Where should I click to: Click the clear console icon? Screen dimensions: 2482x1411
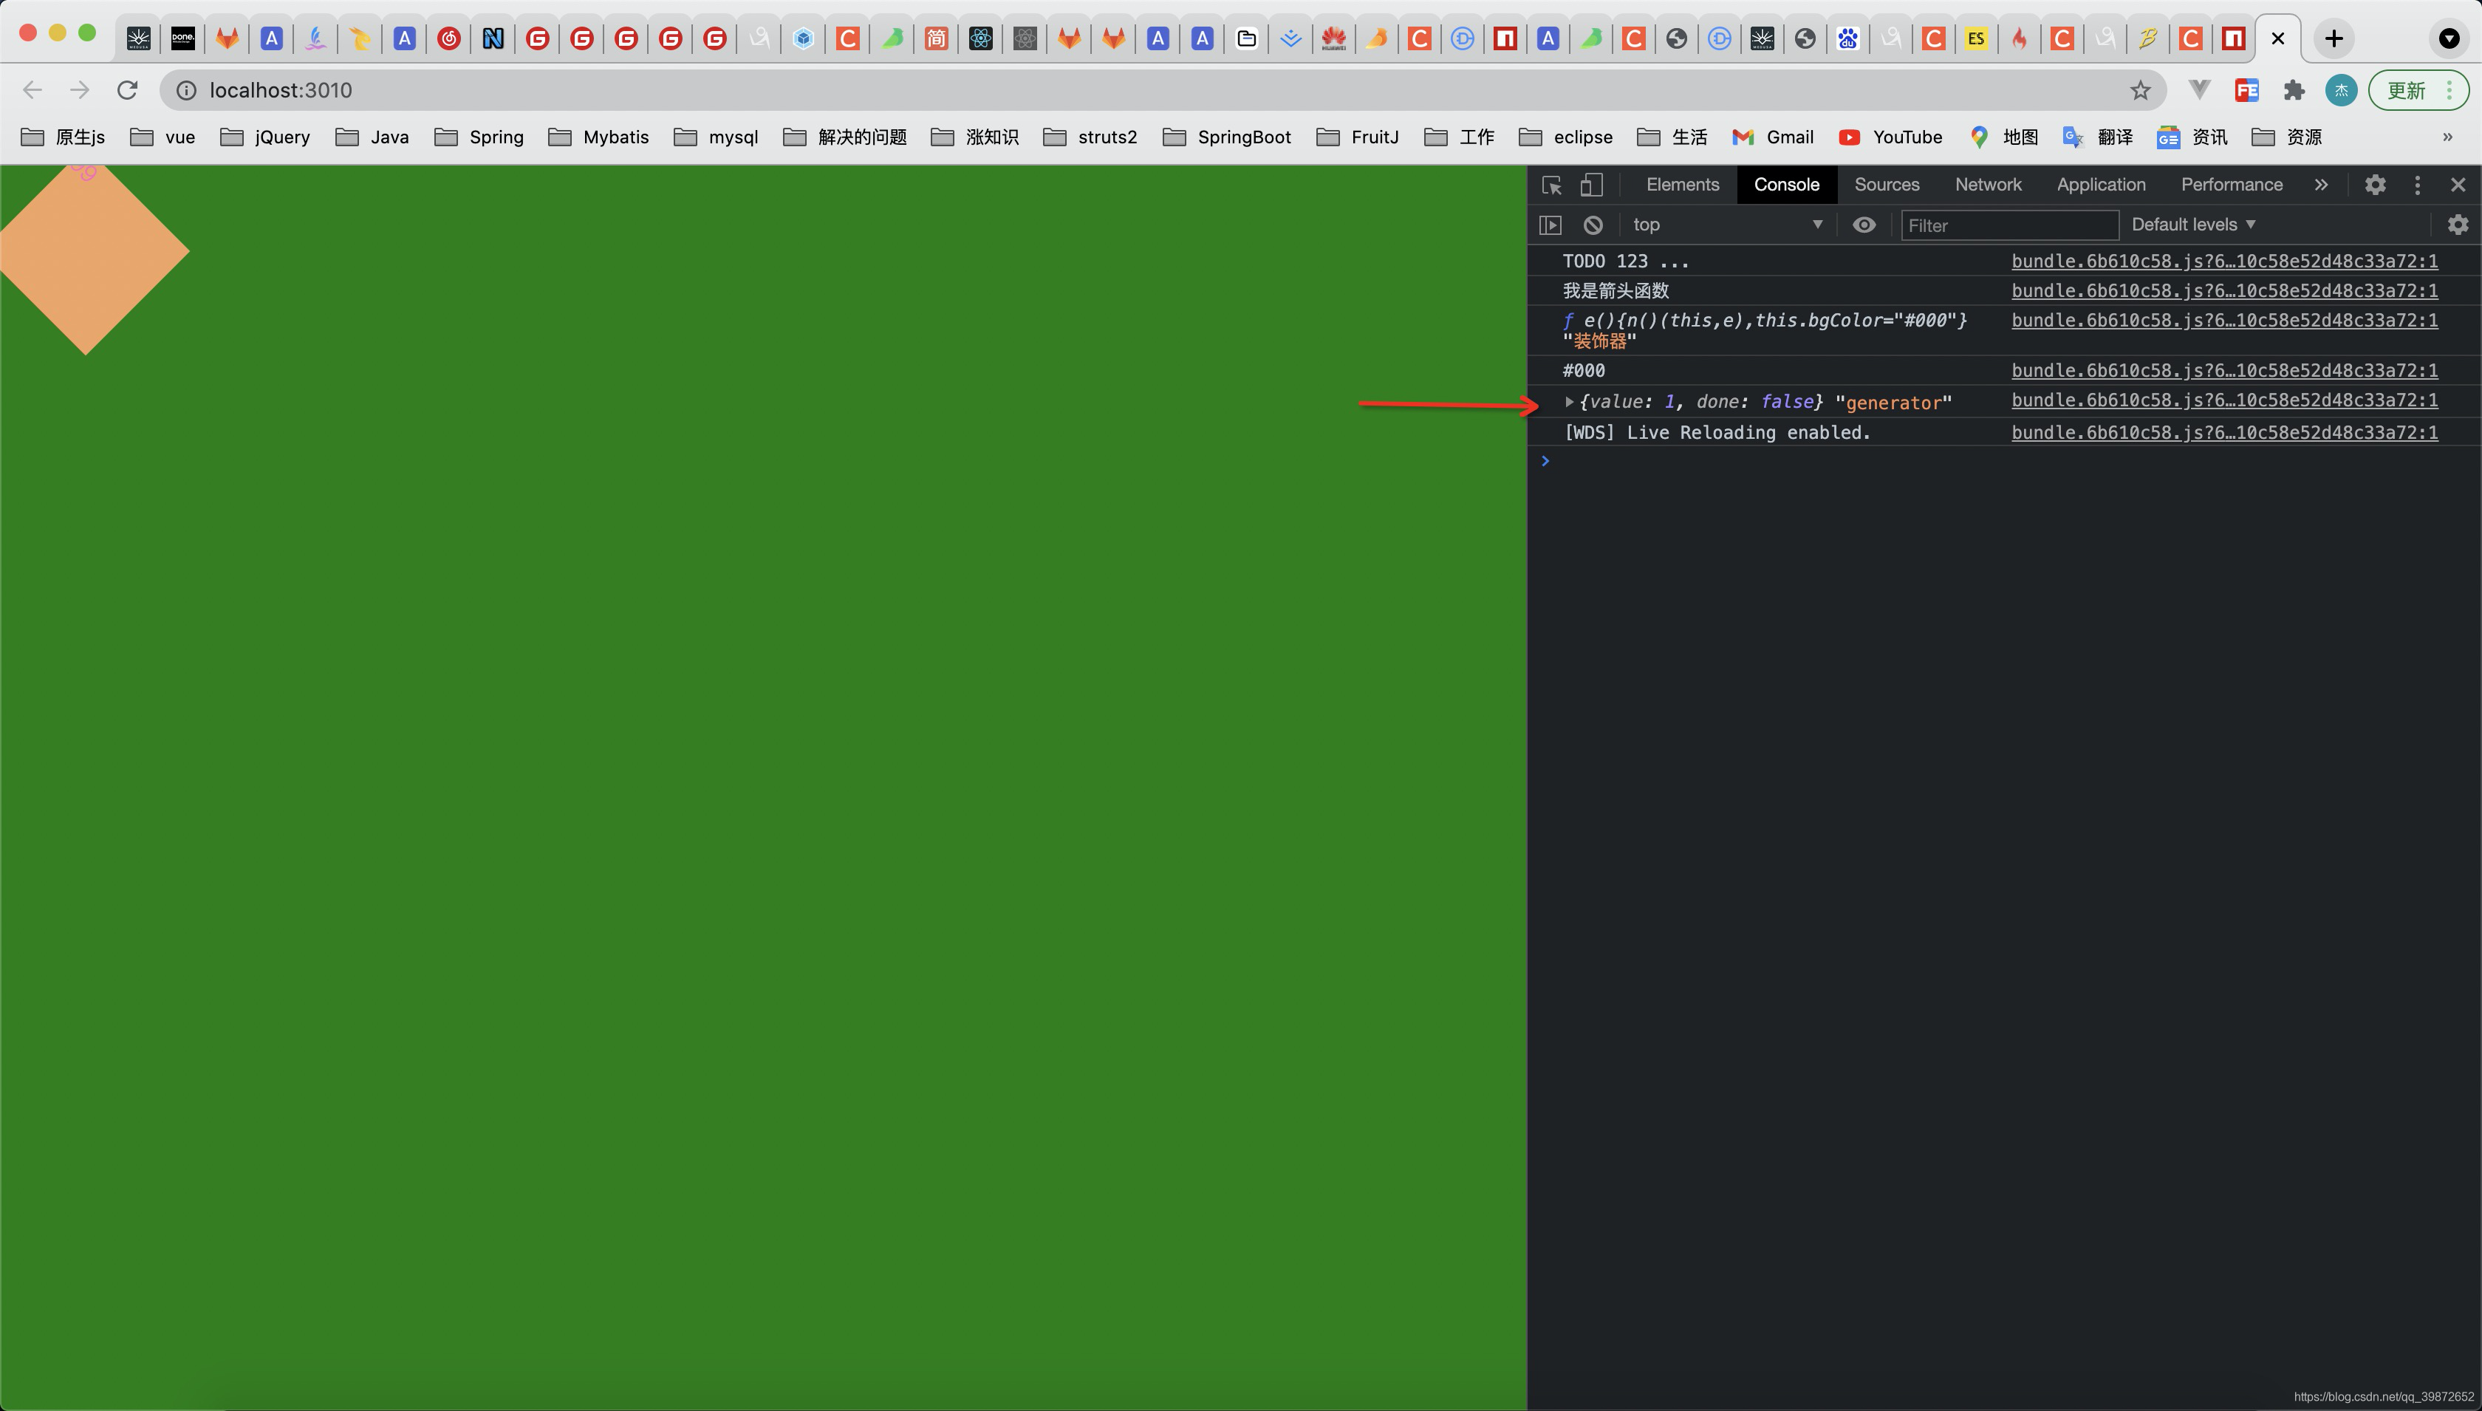(1592, 223)
